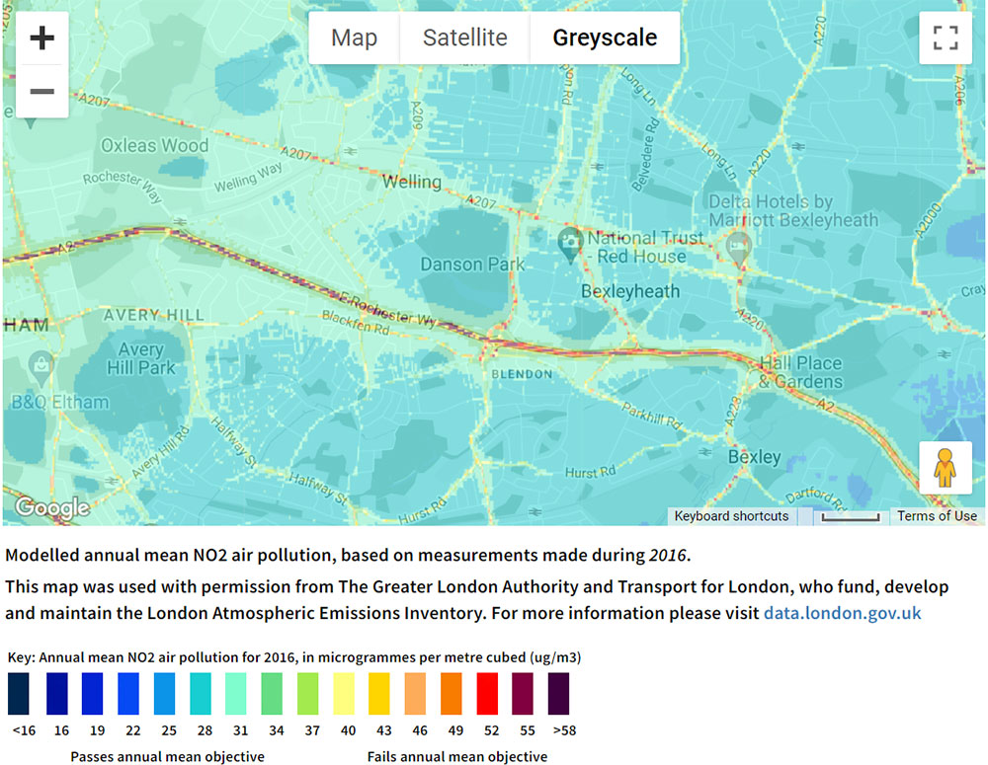
Task: Enter fullscreen map view
Action: [946, 38]
